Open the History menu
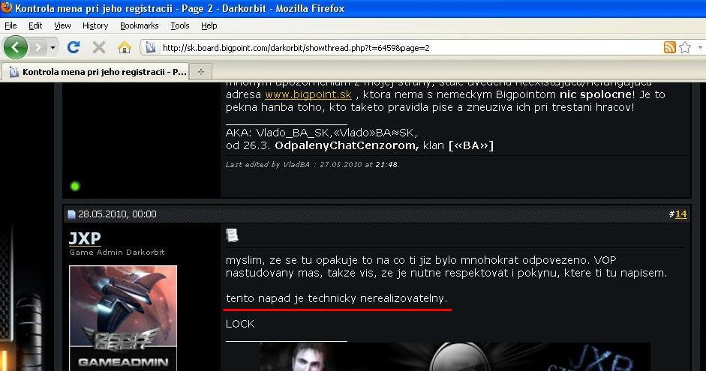706x371 pixels. click(95, 25)
